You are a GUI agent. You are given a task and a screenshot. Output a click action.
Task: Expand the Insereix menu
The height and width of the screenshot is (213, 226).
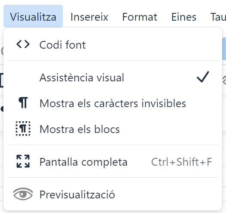[x=90, y=17]
